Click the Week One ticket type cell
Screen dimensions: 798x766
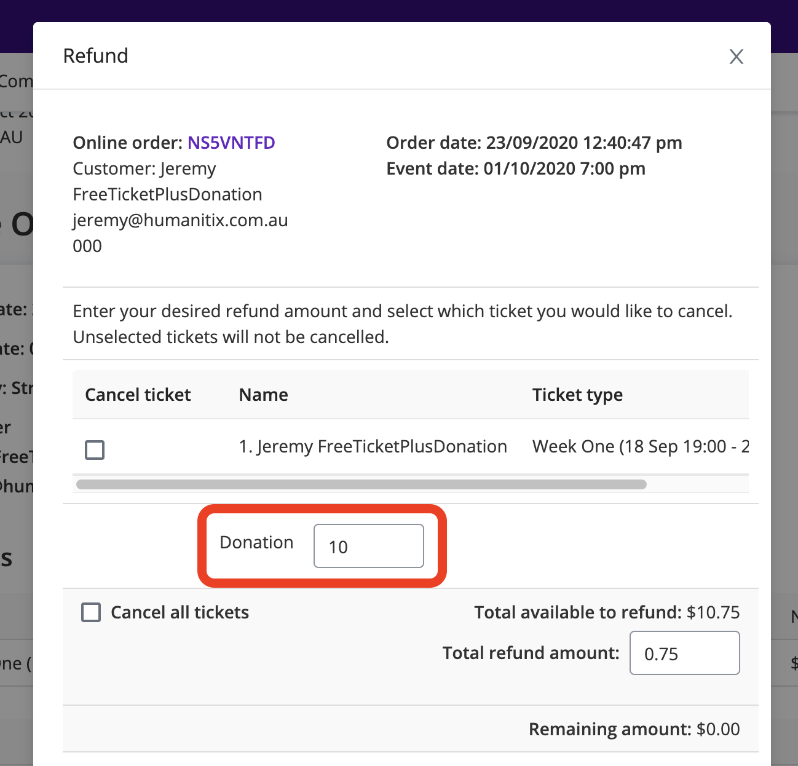(x=640, y=446)
